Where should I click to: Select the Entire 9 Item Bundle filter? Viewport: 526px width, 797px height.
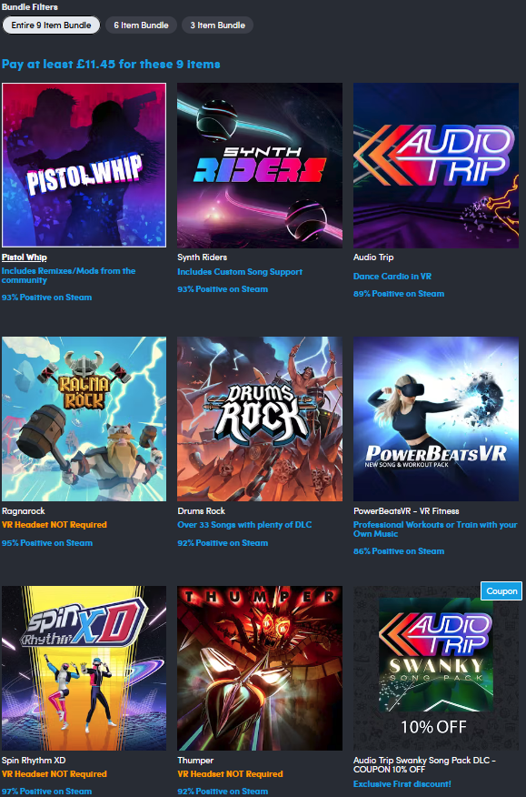[x=51, y=25]
